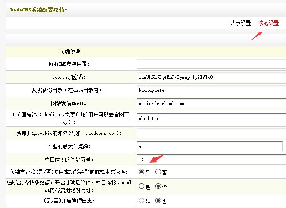This screenshot has height=208, width=286.
Task: Click the 专题的最大节点数 label text
Action: click(x=70, y=146)
